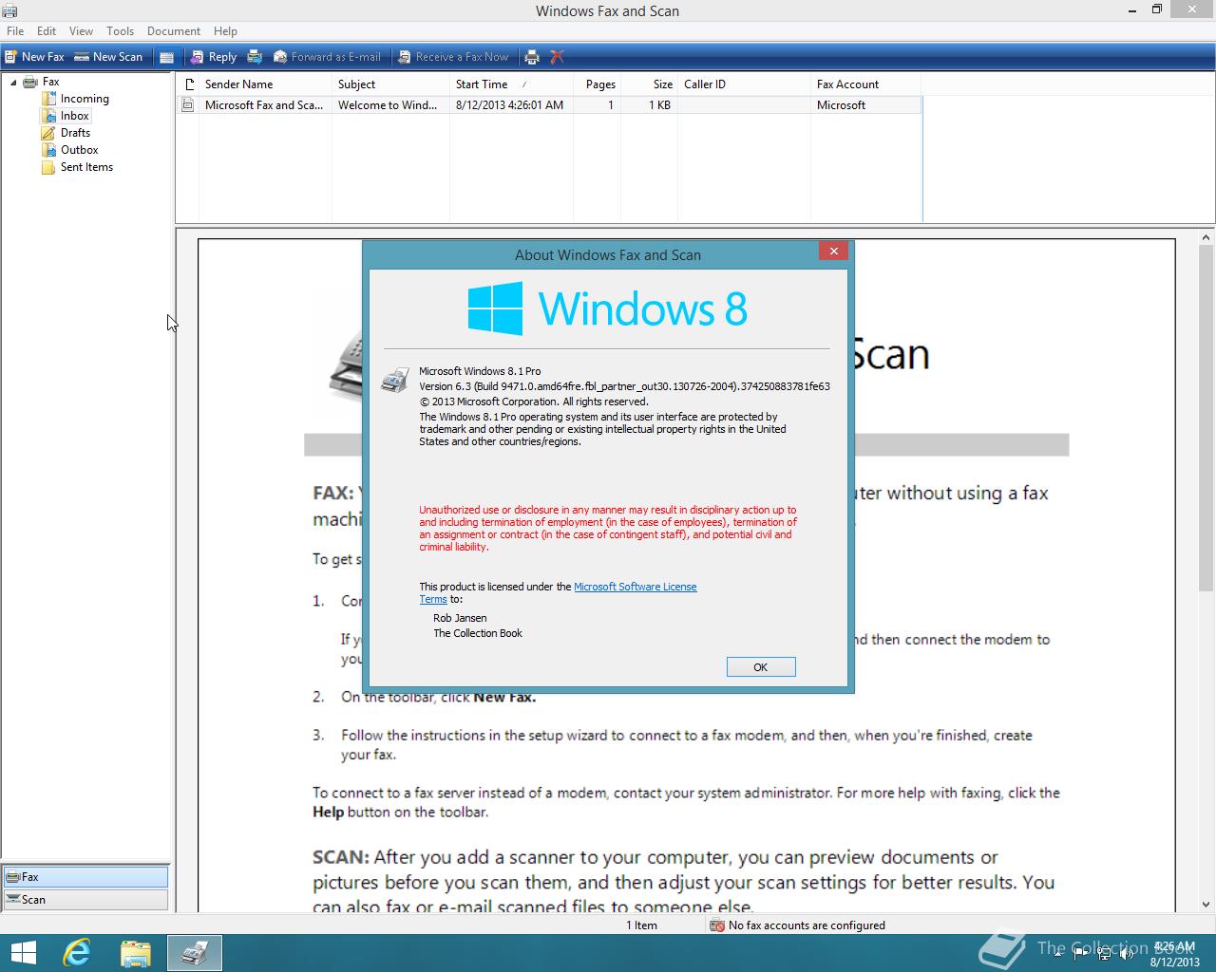Click the Reply toolbar button
Viewport: 1216px width, 972px height.
coord(214,57)
